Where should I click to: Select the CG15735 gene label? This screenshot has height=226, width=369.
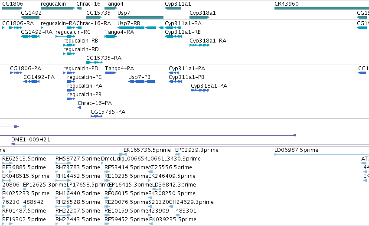[98, 13]
